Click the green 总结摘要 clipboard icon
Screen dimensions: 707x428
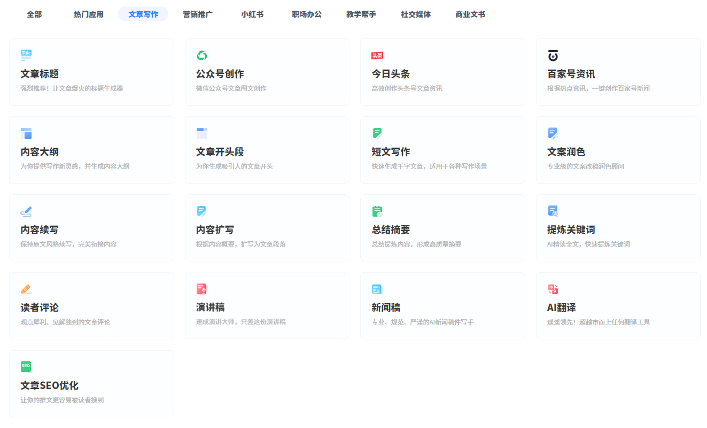tap(377, 211)
